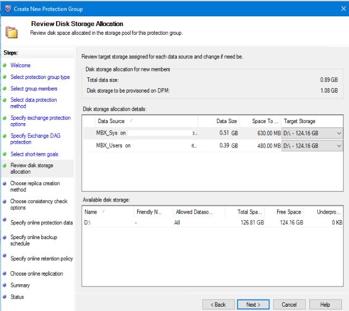Click the blue bullet next to Status step
Viewport: 349px width, 311px height.
pos(4,297)
